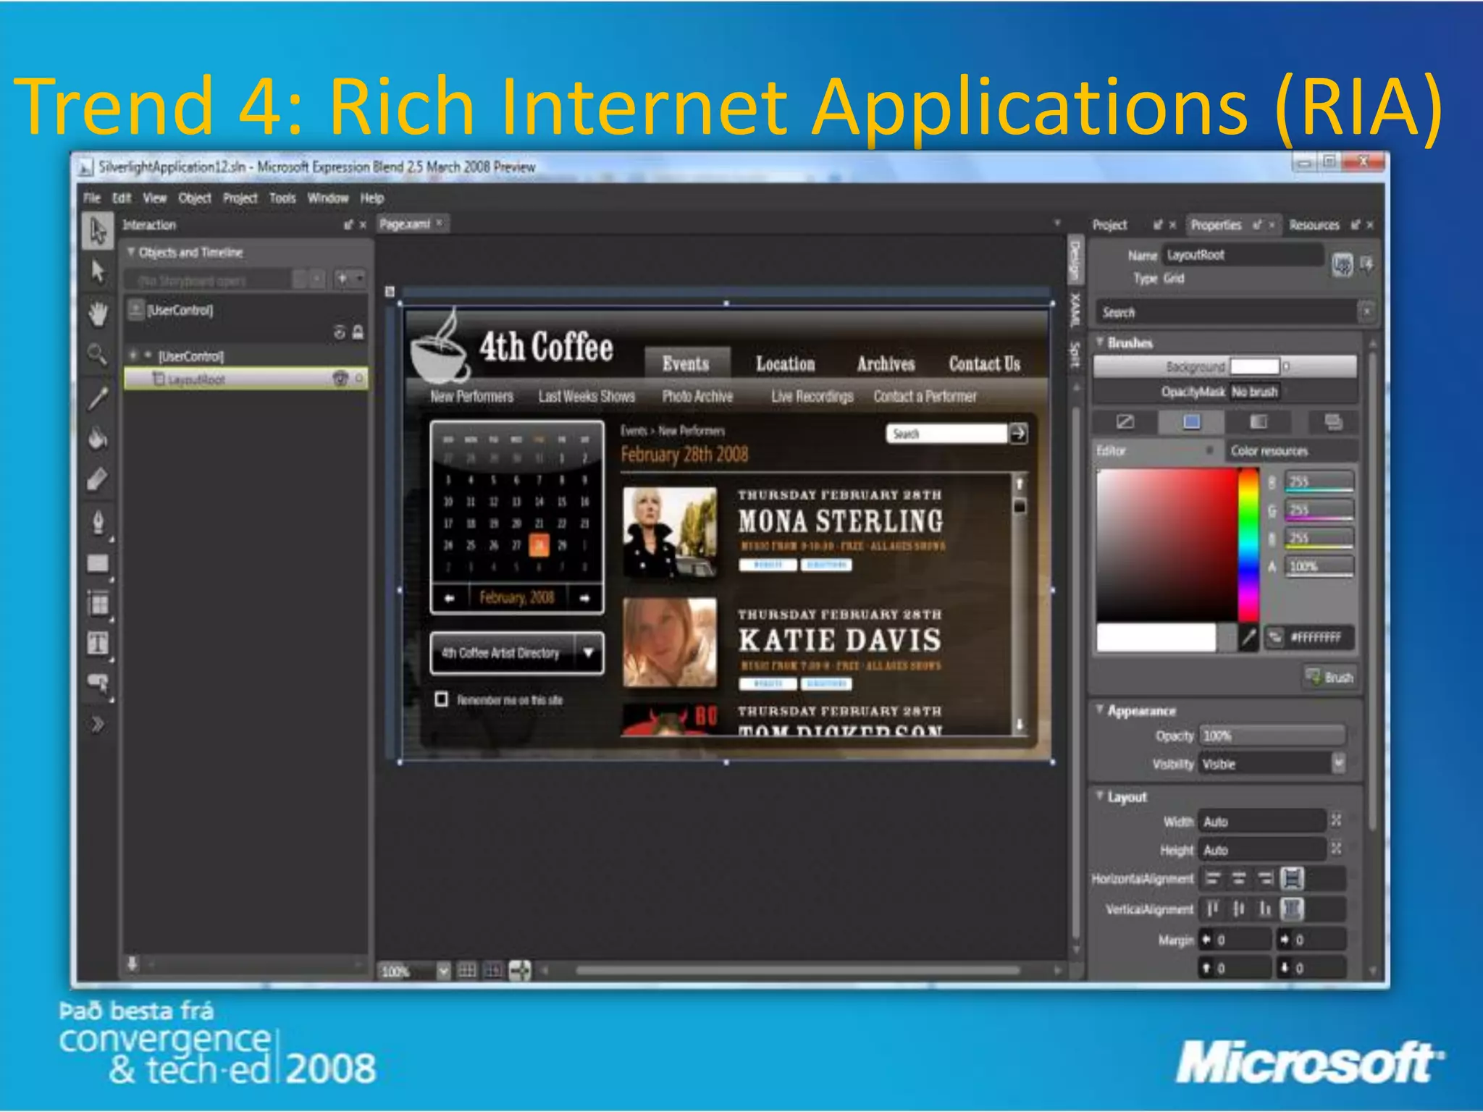The width and height of the screenshot is (1483, 1112).
Task: Click the Top vertical alignment icon
Action: (x=1213, y=909)
